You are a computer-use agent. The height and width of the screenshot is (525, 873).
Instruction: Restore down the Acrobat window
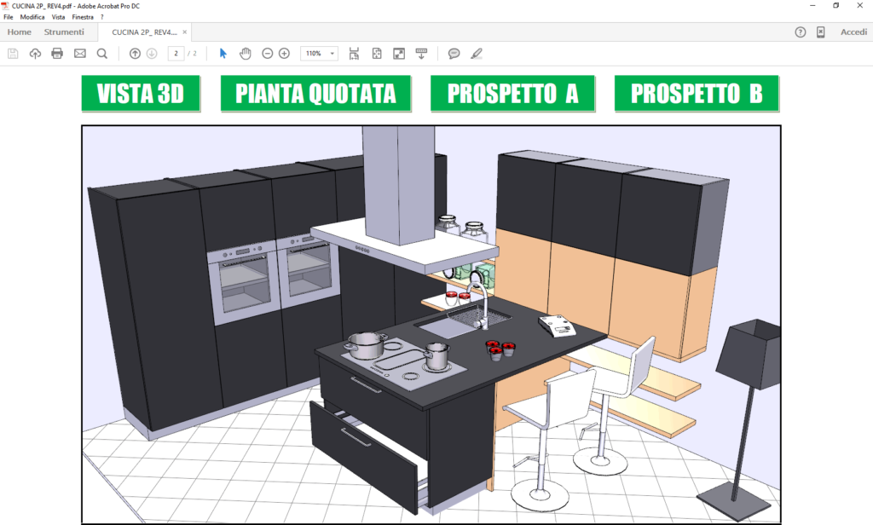835,6
